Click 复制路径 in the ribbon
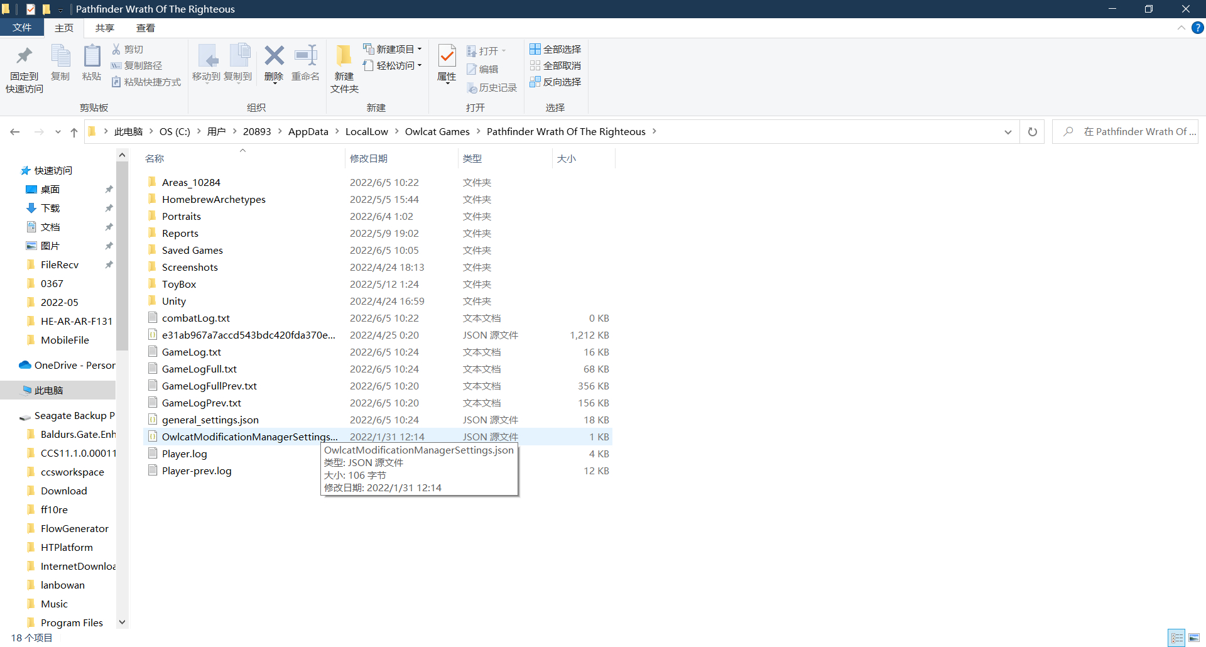This screenshot has width=1206, height=647. (x=136, y=65)
